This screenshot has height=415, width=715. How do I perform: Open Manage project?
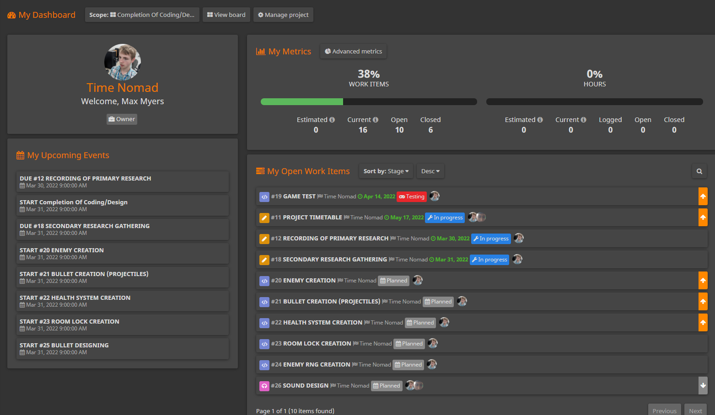283,15
